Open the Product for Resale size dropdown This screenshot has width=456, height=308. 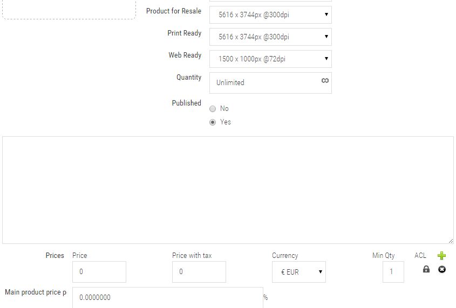270,15
